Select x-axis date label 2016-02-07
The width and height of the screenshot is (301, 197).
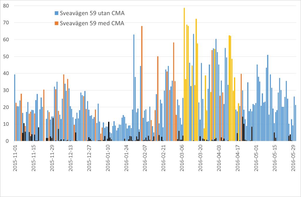click(x=145, y=158)
